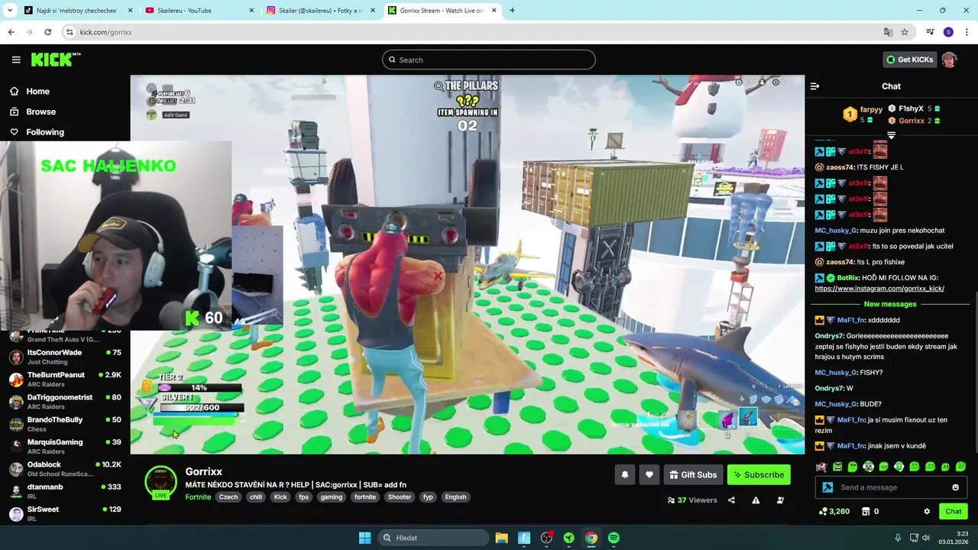The image size is (978, 550).
Task: Click the Gift Subs button
Action: tap(693, 474)
